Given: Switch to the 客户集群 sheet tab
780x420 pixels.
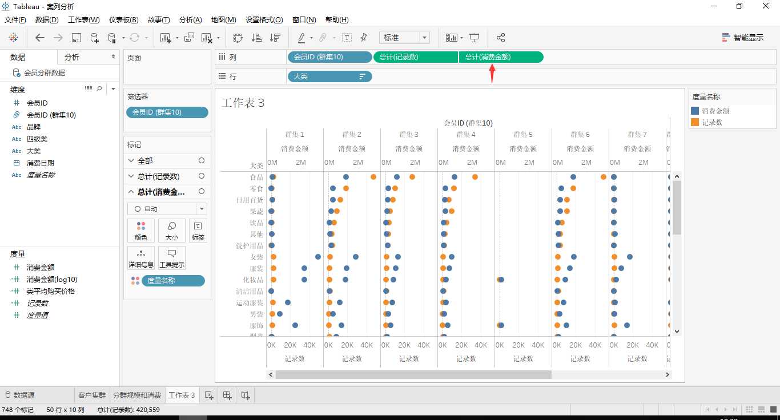Looking at the screenshot, I should 91,395.
